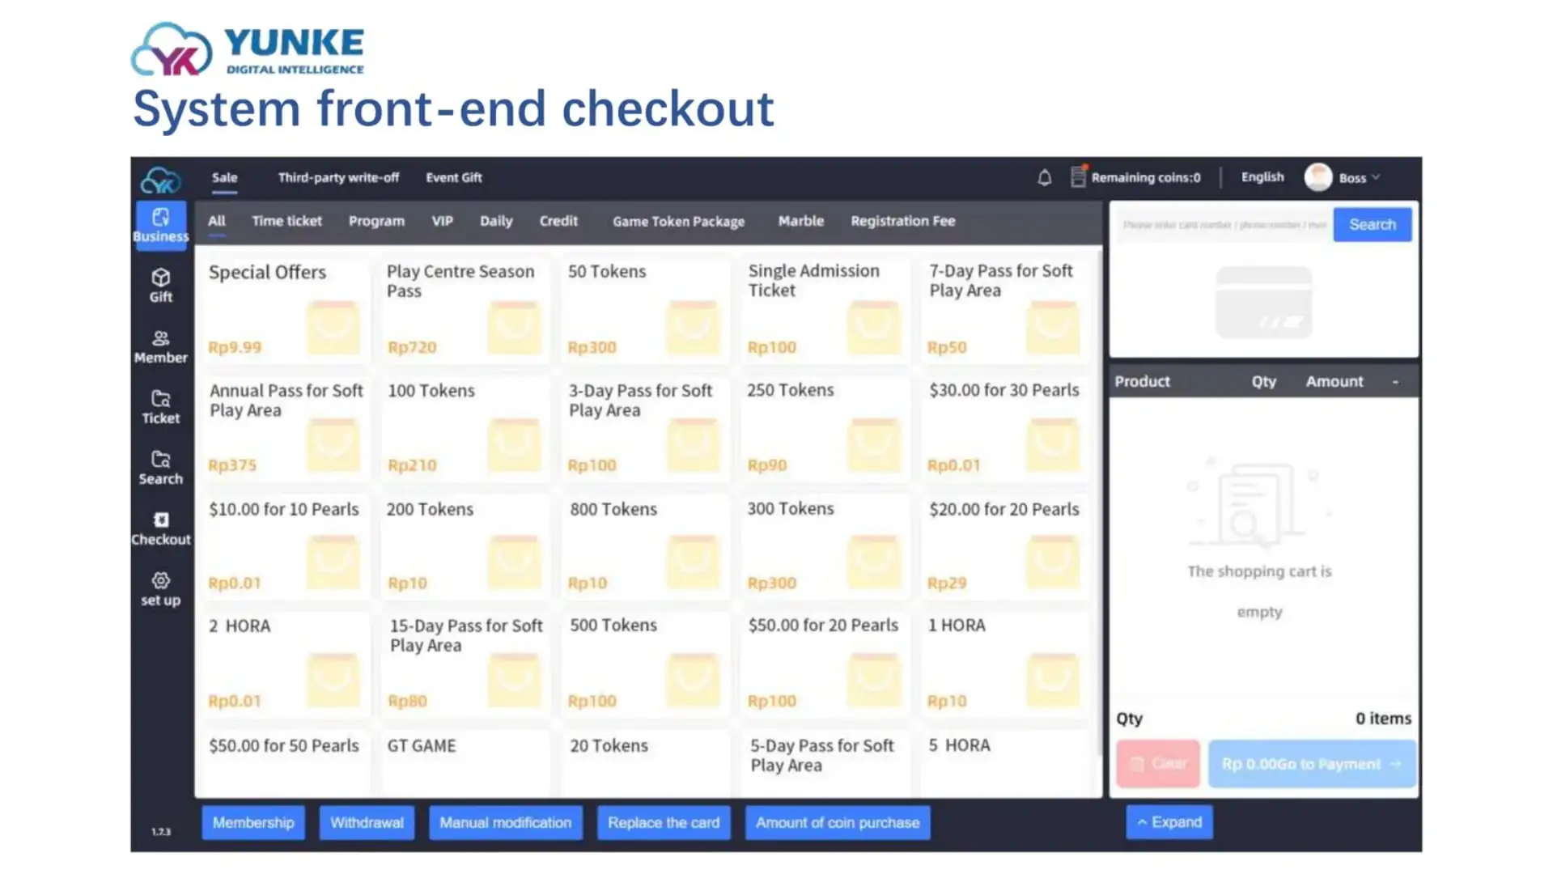Add $20.00 for 20 Pearls product
The image size is (1553, 874).
click(1004, 546)
